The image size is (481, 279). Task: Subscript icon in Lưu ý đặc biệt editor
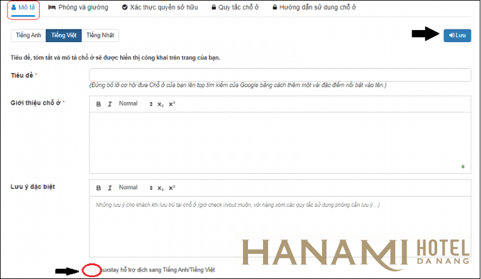tap(160, 188)
